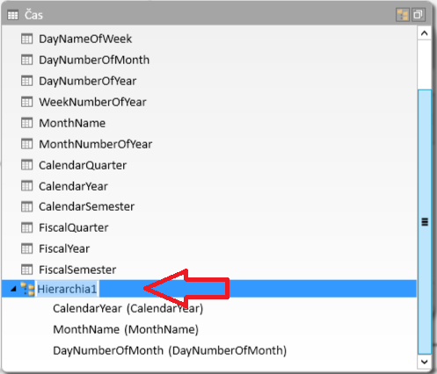Collapse the Hierarchia1 hierarchy node
The height and width of the screenshot is (374, 437).
[x=13, y=289]
